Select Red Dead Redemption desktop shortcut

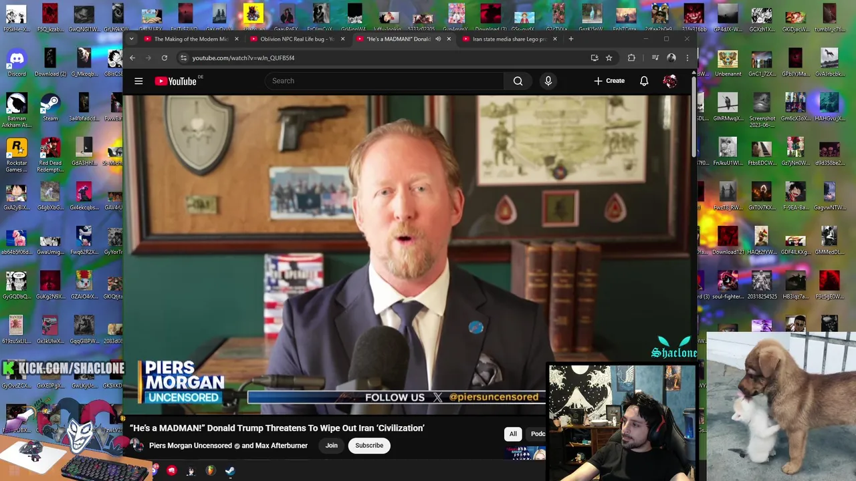click(x=50, y=155)
